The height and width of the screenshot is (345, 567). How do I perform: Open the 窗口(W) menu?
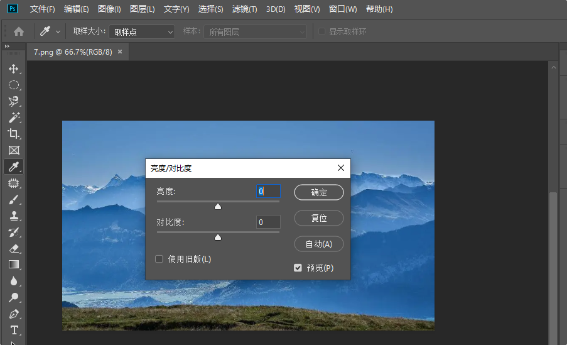[343, 9]
